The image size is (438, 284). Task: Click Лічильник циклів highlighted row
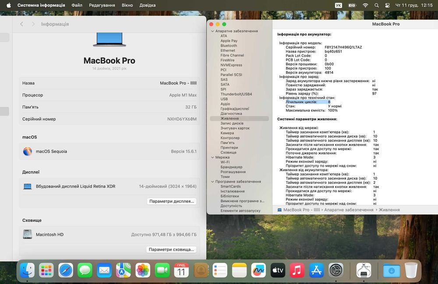[308, 102]
